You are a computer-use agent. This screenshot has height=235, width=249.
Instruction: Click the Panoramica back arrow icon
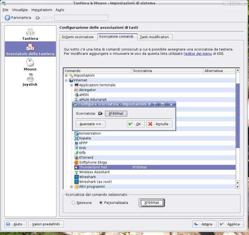[8, 18]
